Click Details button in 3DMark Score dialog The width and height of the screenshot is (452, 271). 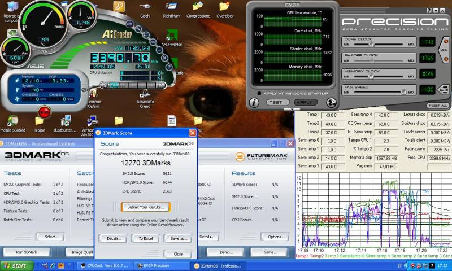tap(114, 238)
